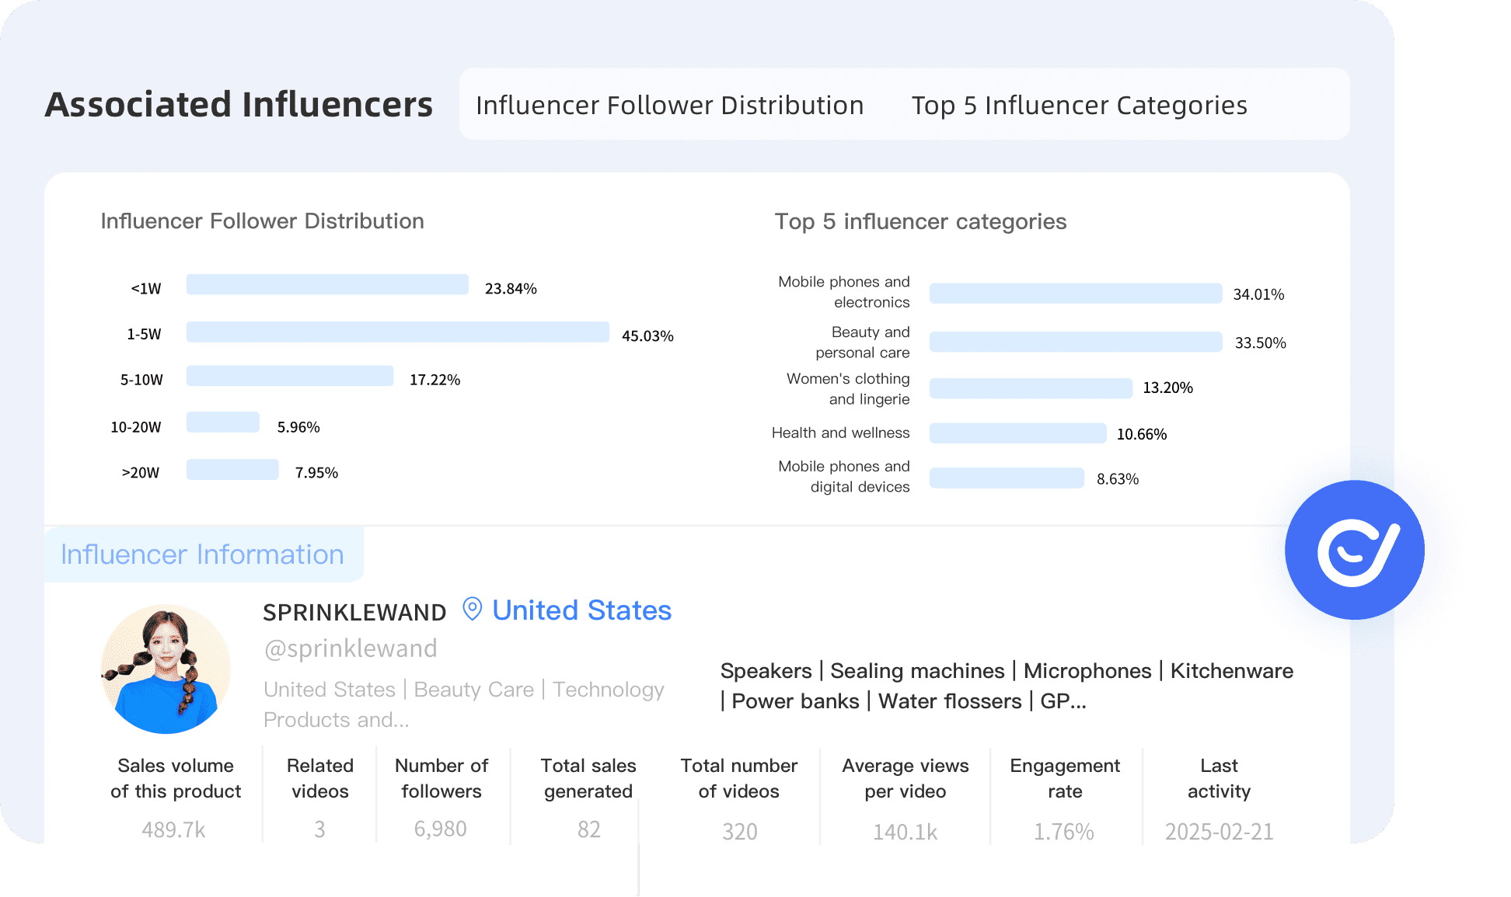This screenshot has height=897, width=1511.
Task: Click the Sales volume of this product header
Action: (176, 778)
